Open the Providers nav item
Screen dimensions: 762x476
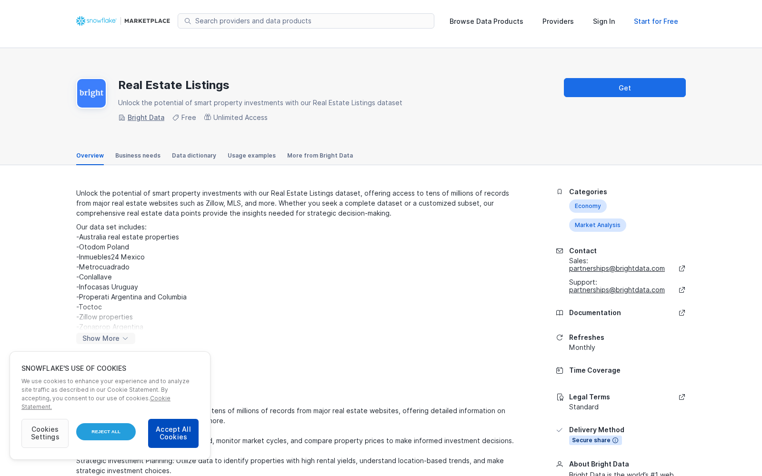(x=558, y=21)
